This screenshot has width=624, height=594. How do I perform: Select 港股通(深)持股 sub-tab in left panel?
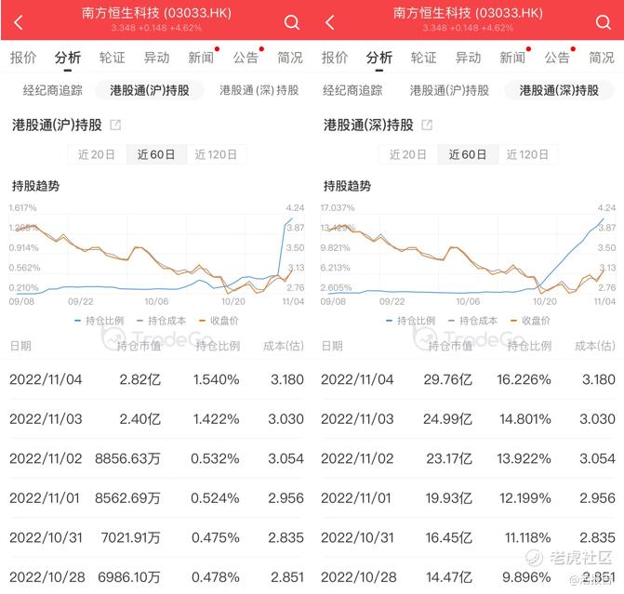point(259,90)
